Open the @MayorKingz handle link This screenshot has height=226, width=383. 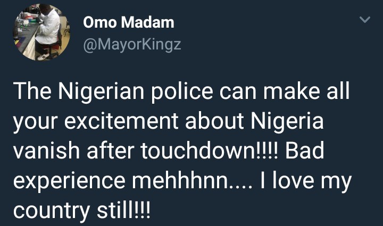pyautogui.click(x=132, y=45)
